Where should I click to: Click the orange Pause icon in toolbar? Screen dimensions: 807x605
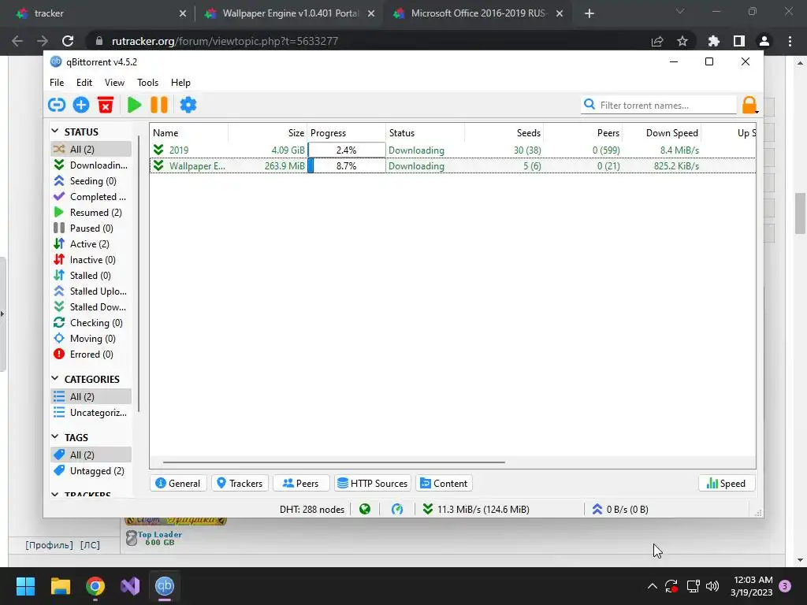159,105
